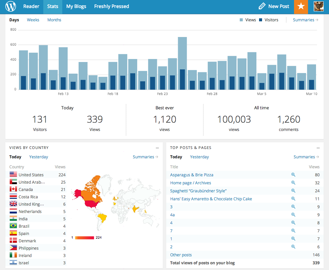Click magnifier icon for Amaretto & Chocolate Chip Cake
The width and height of the screenshot is (329, 270).
(293, 199)
